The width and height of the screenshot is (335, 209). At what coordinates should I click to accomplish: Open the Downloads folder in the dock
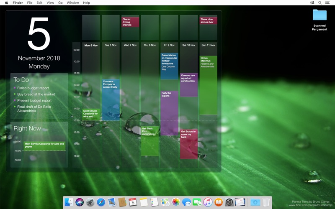[255, 202]
